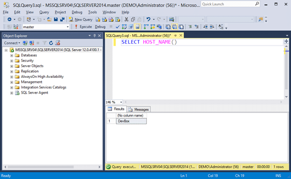Open the Connect dropdown in Object Explorer
The image size is (291, 179).
12,43
